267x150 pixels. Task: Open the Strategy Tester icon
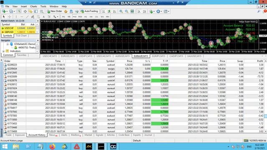pos(42,11)
